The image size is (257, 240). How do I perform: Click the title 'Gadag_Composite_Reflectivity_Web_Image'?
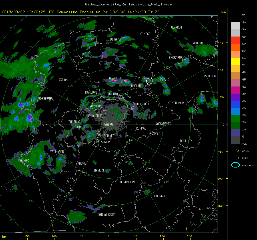click(x=128, y=4)
